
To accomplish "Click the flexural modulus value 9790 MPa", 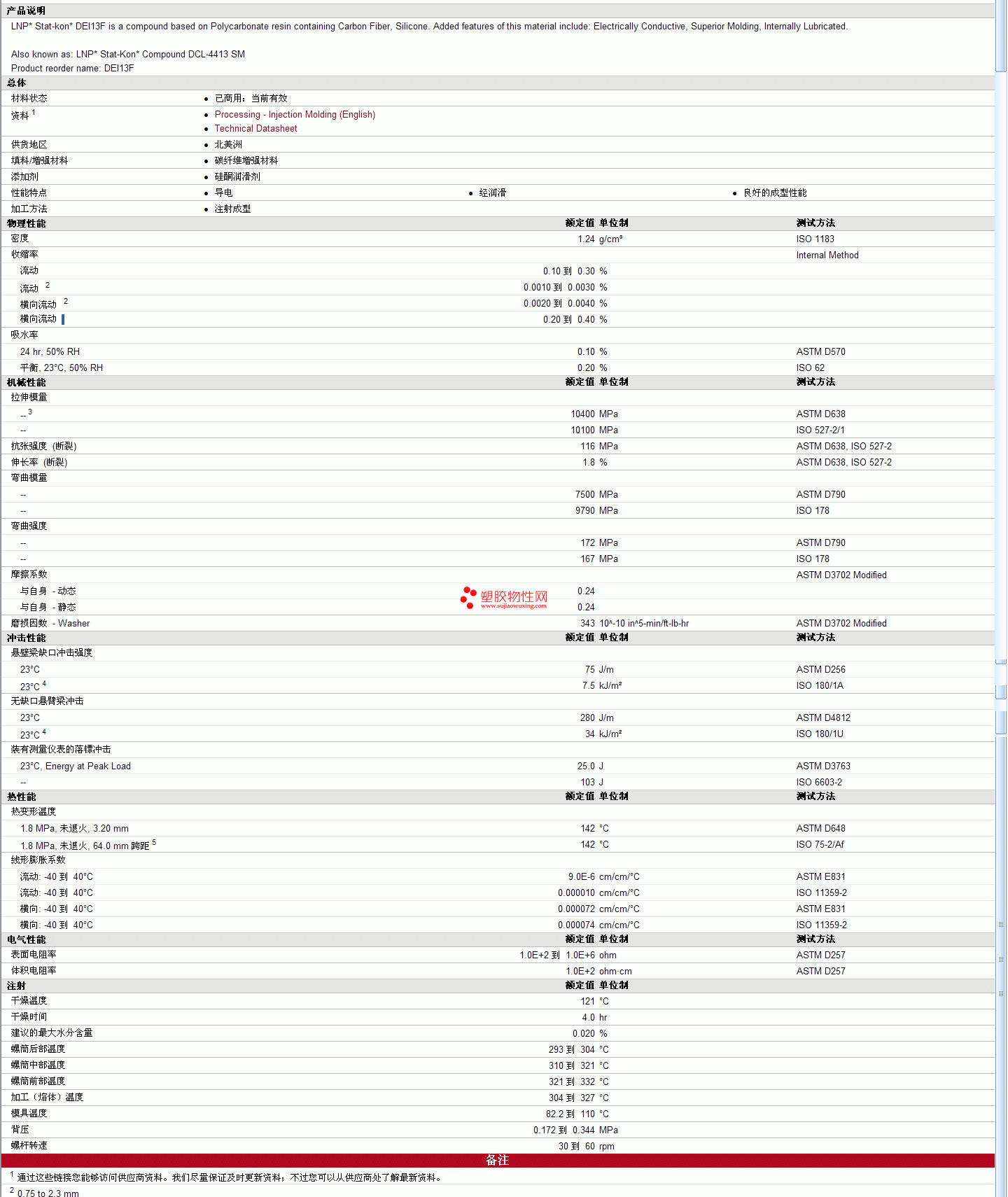I will [597, 511].
